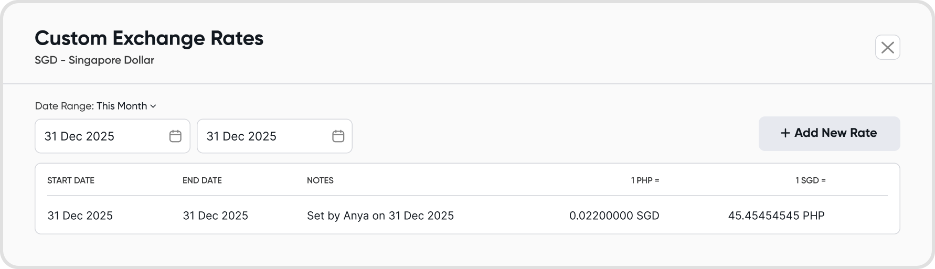Screen dimensions: 935x269
Task: Click the note 'Set by Anya on 31 Dec 2025'
Action: coord(380,216)
